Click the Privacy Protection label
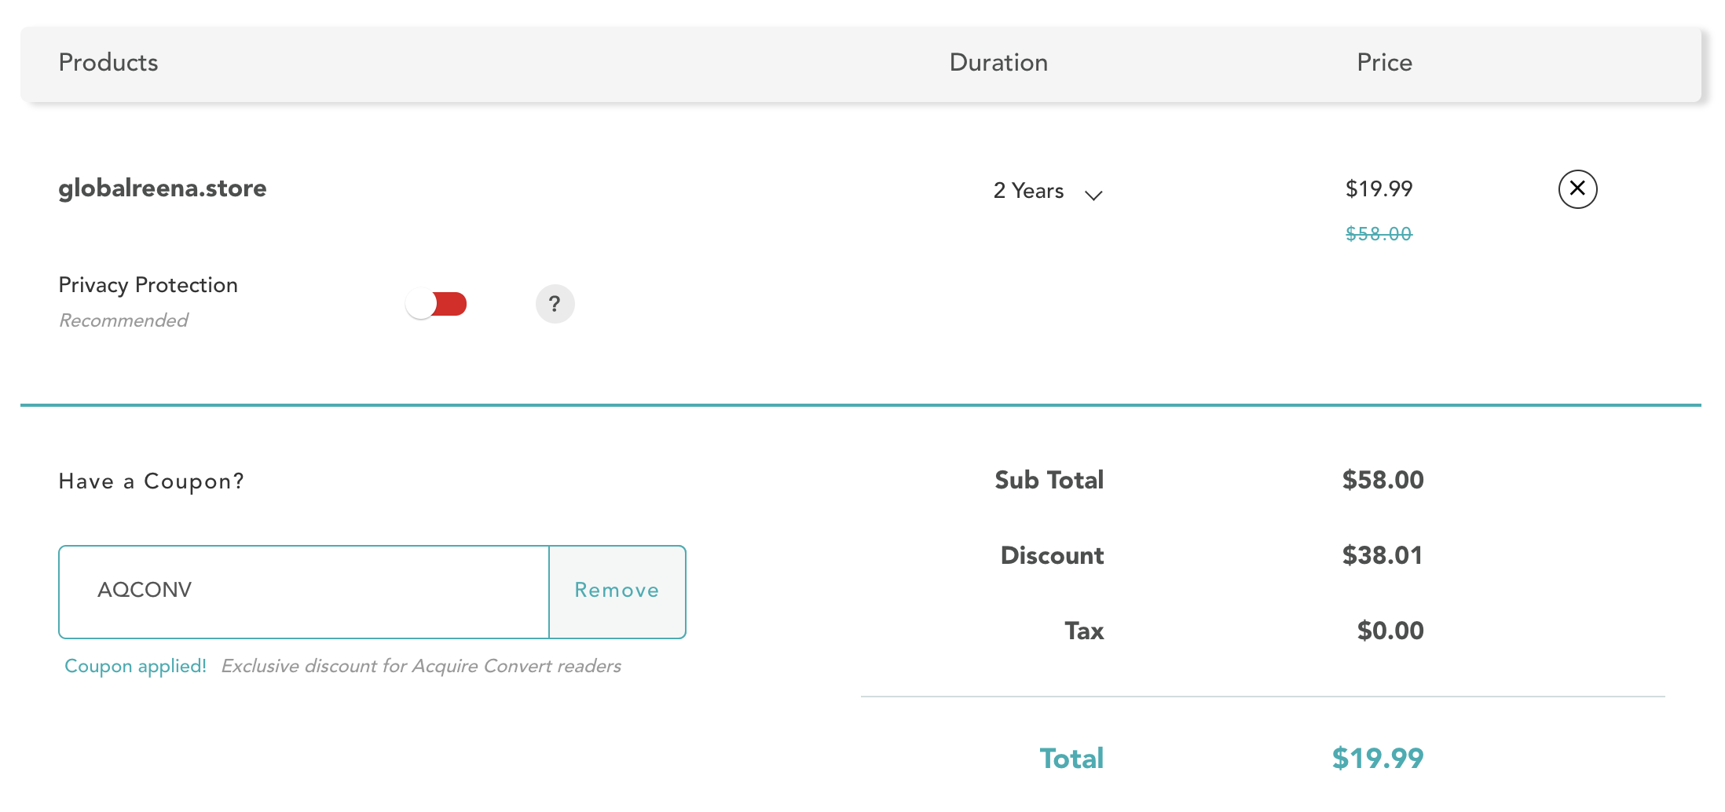The width and height of the screenshot is (1725, 812). 148,285
